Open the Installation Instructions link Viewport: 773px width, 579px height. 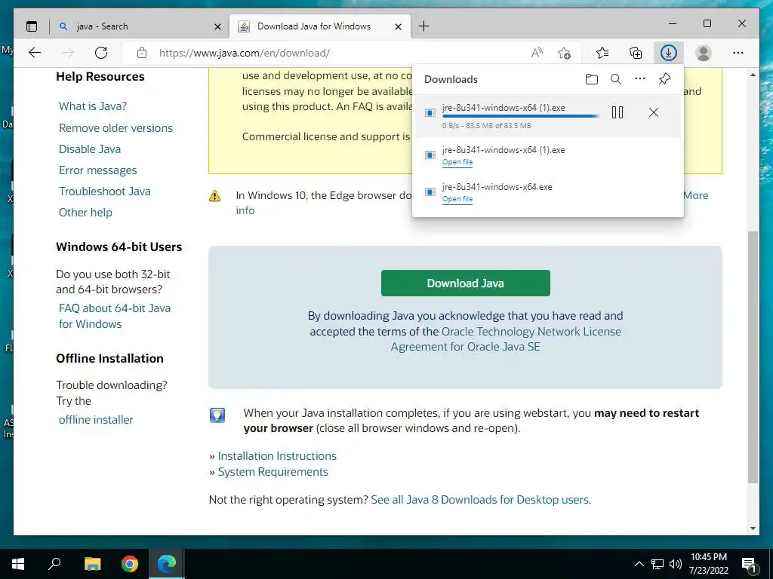coord(277,456)
